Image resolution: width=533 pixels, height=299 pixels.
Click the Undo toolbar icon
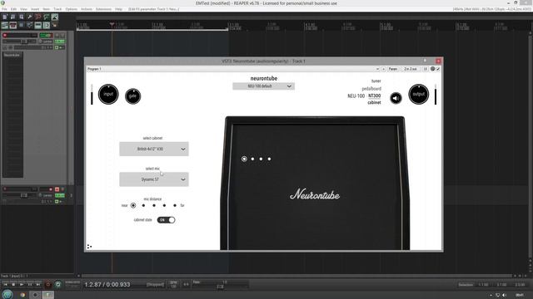coord(38,17)
